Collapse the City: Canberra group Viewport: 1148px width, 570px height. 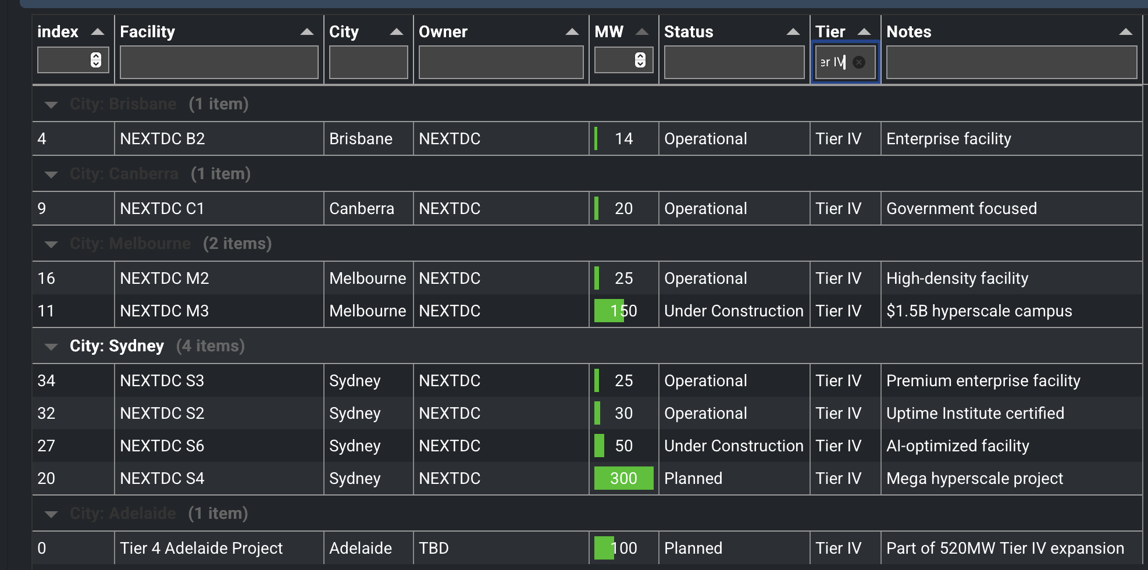[x=51, y=174]
